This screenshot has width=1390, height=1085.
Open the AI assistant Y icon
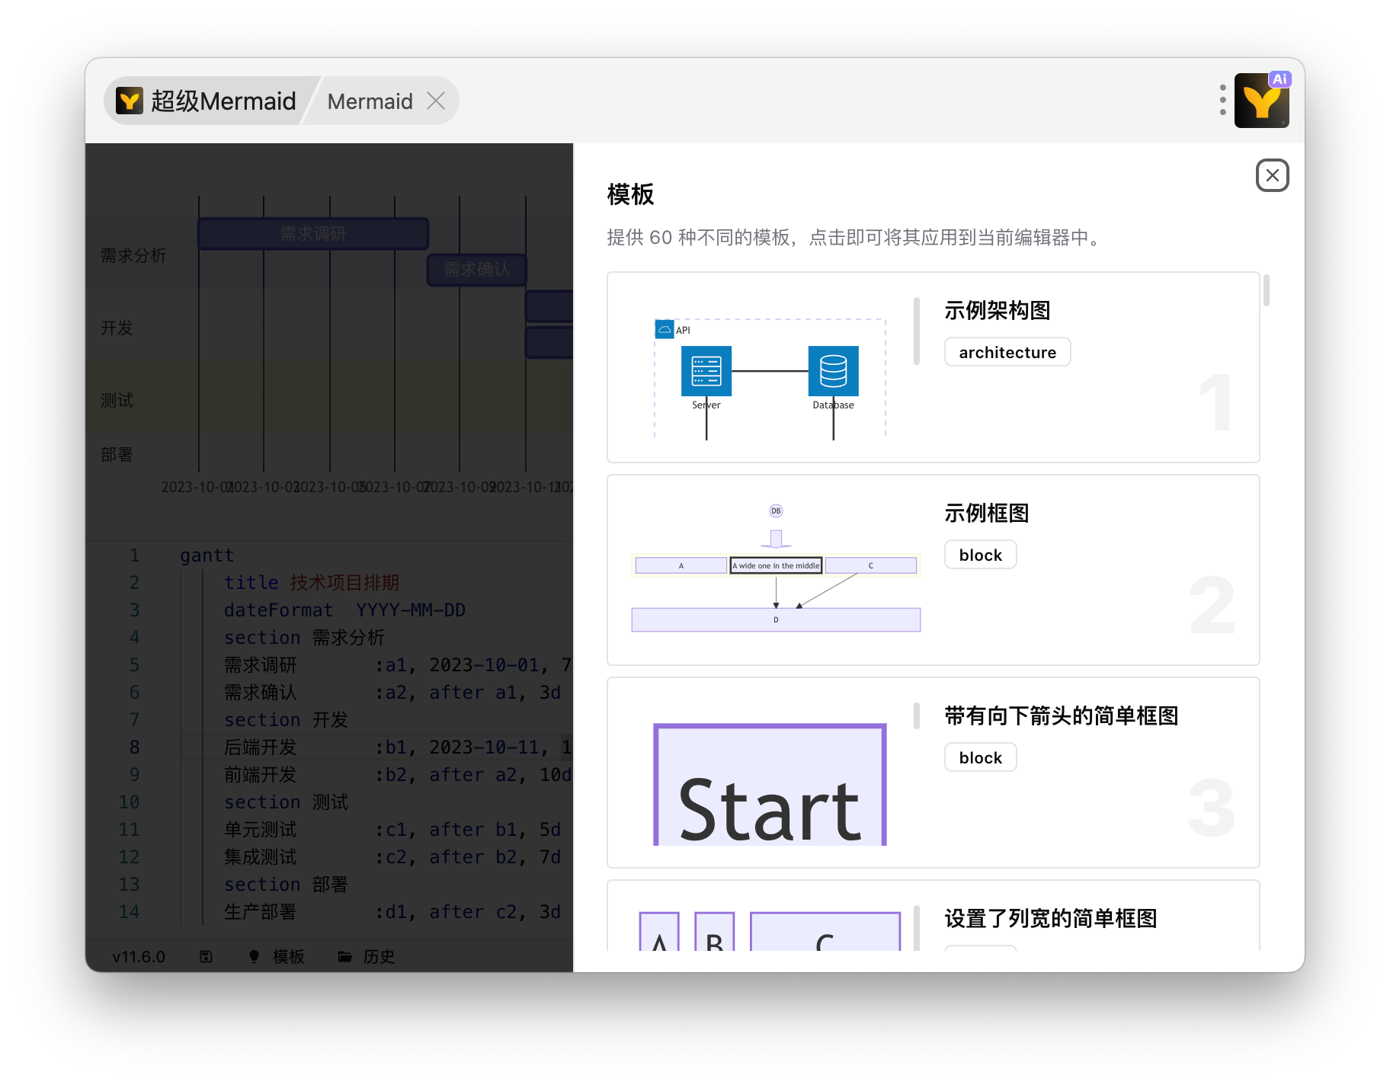click(x=1262, y=101)
